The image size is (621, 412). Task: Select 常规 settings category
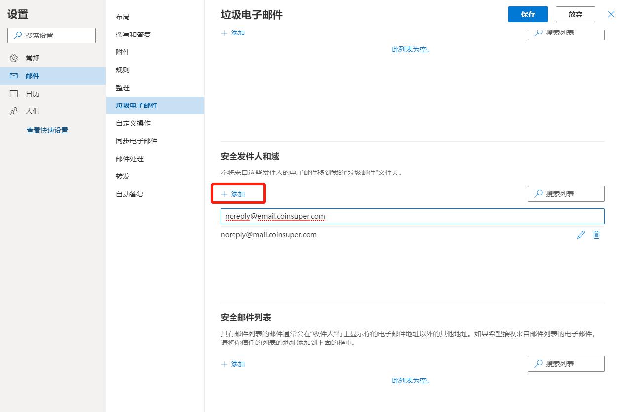coord(53,58)
